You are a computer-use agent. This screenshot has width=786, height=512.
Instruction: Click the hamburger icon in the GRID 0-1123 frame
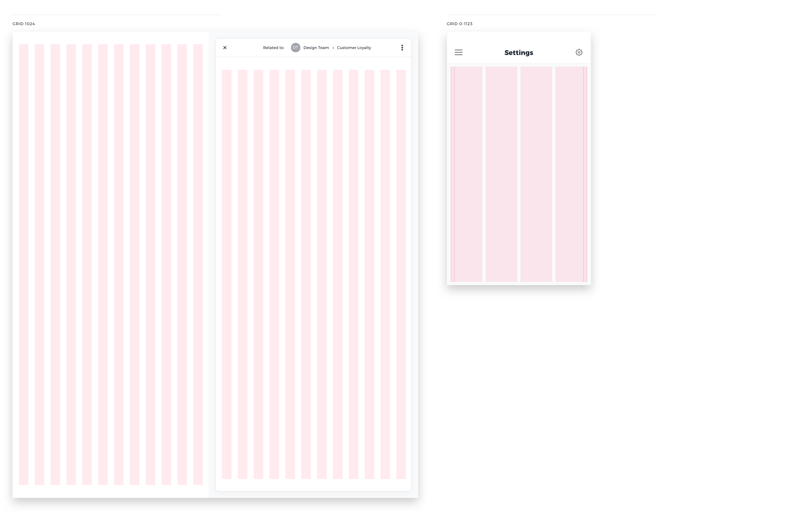[458, 52]
